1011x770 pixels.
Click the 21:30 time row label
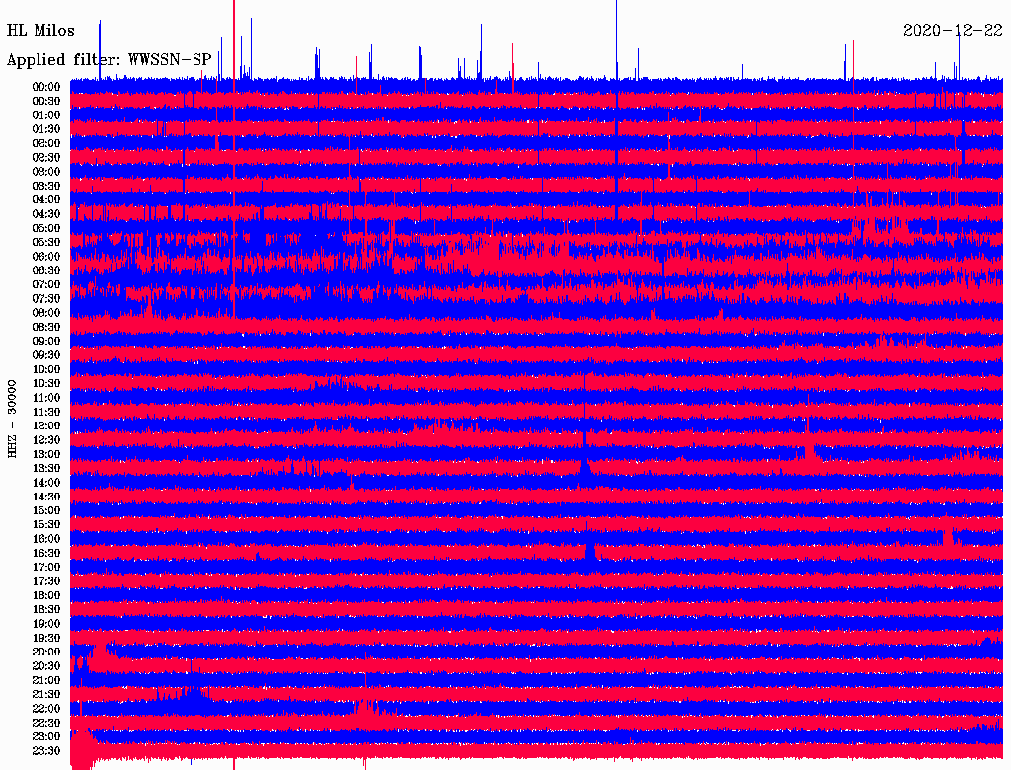pos(46,695)
